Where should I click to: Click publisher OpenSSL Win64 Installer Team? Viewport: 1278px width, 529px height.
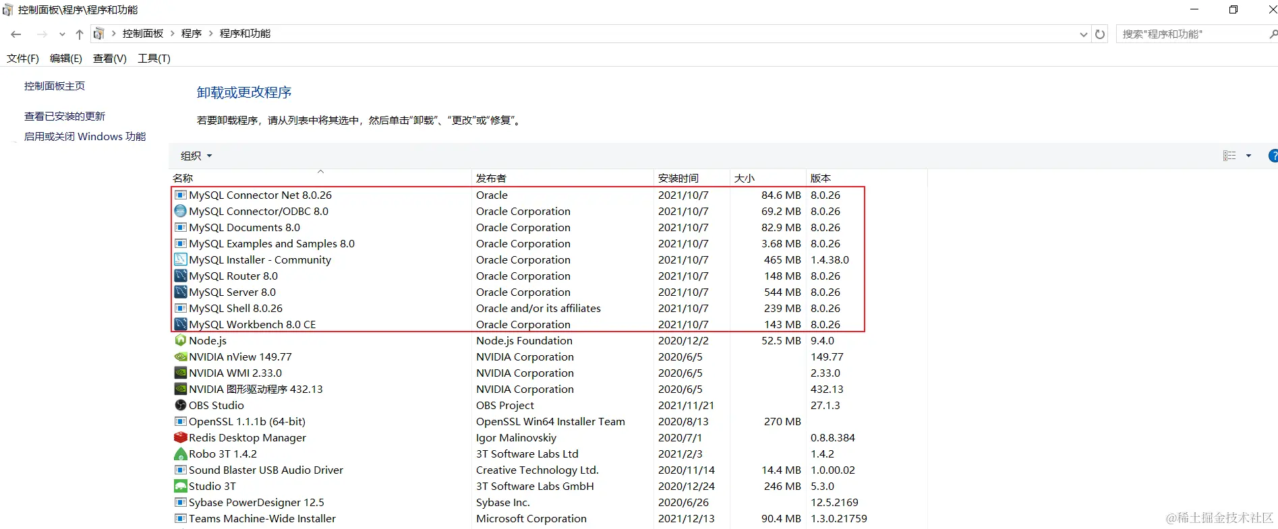point(550,421)
